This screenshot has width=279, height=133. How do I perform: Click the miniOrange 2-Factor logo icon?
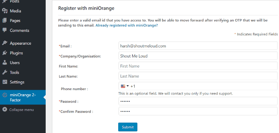5,95
